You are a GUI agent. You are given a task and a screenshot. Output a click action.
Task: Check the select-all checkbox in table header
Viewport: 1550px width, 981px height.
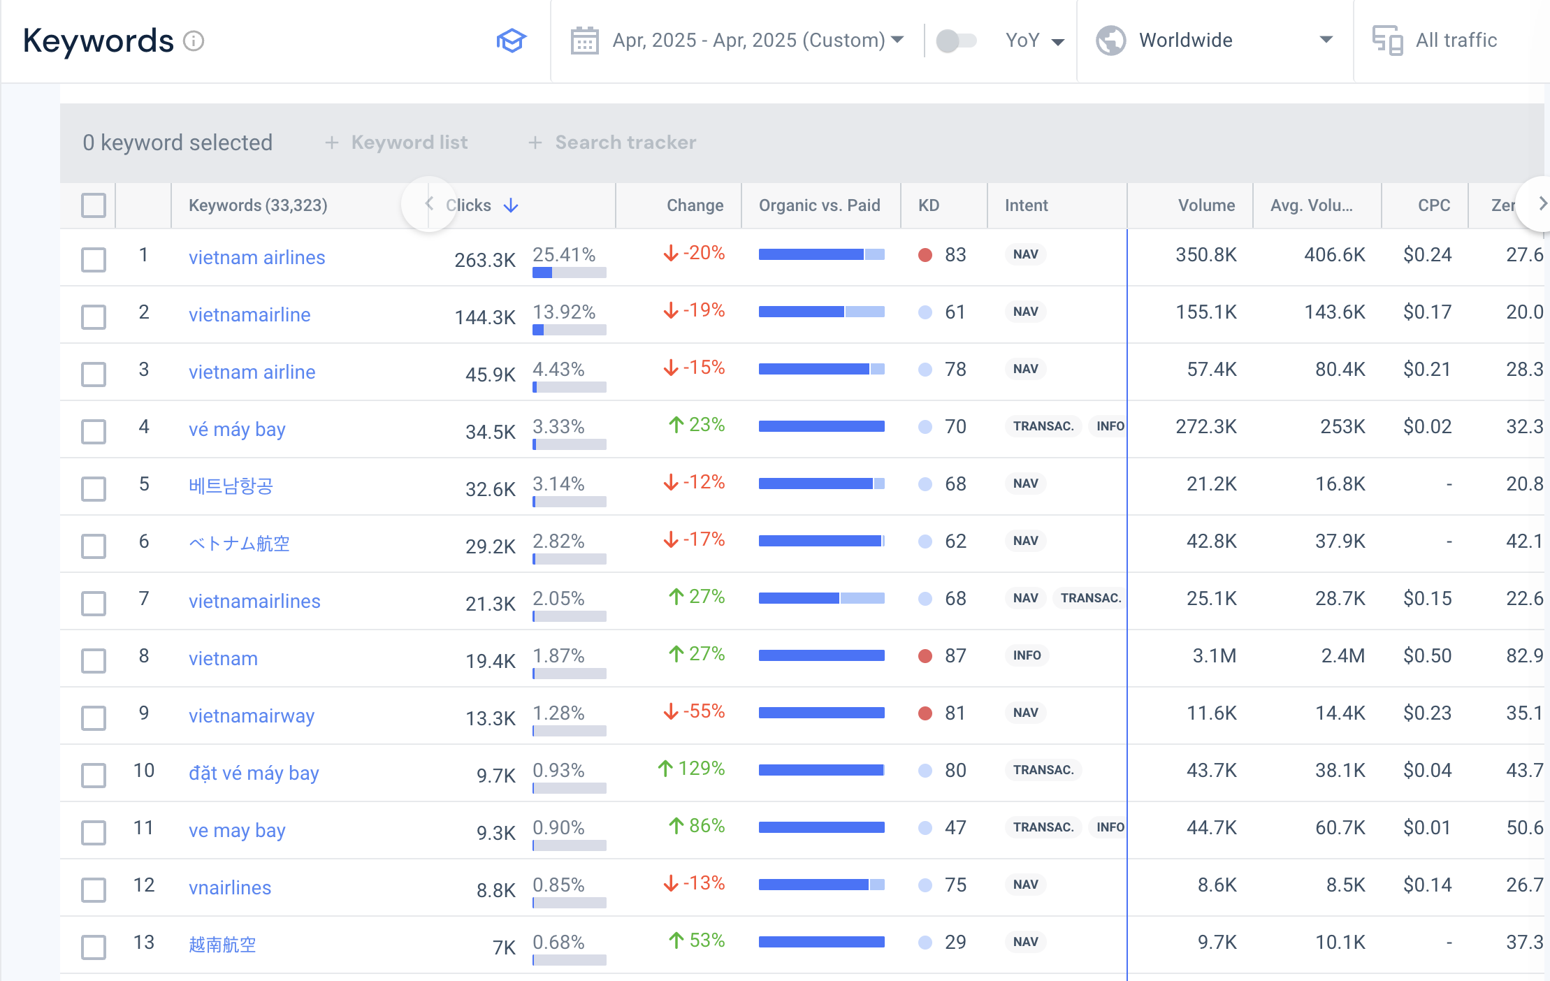(x=94, y=205)
